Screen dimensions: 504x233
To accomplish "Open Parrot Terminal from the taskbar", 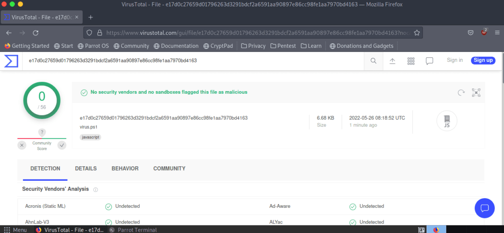I will click(134, 229).
